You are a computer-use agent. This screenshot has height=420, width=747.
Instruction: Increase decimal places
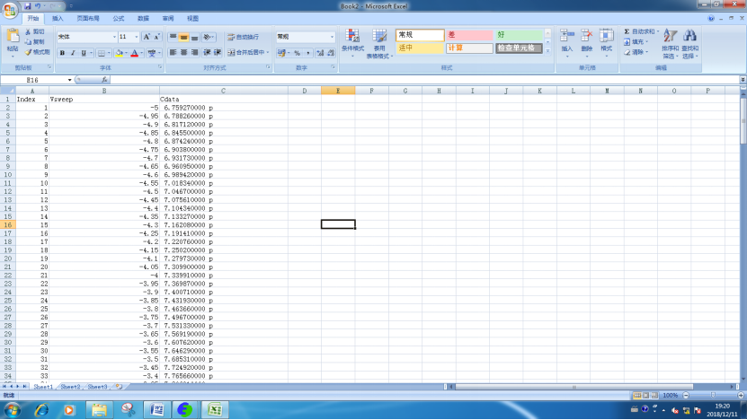click(320, 53)
